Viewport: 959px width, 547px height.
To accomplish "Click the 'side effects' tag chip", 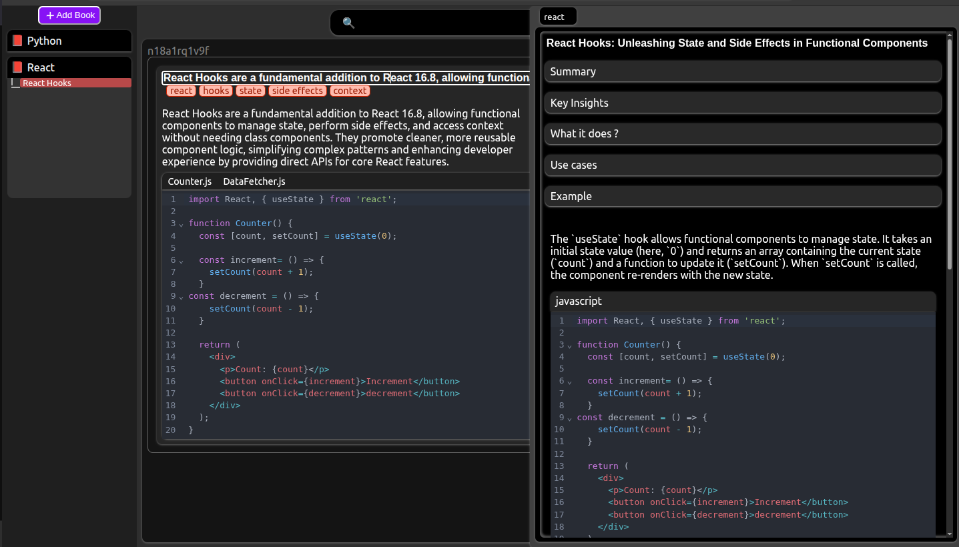I will tap(298, 91).
